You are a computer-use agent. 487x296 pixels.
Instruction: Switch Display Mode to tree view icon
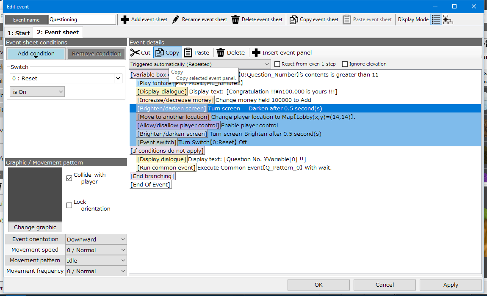point(448,19)
